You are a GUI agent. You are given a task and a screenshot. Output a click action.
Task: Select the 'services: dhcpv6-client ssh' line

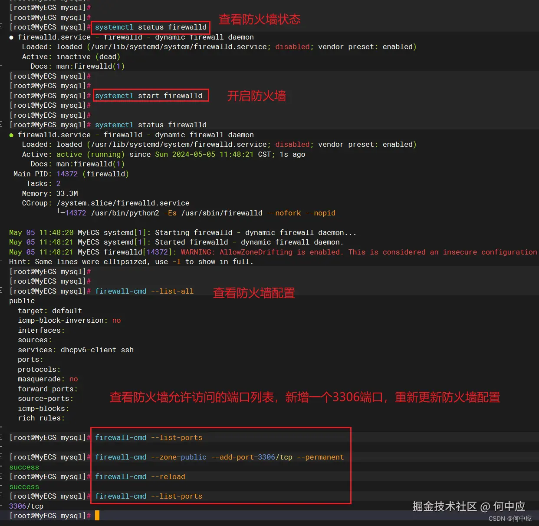point(76,350)
